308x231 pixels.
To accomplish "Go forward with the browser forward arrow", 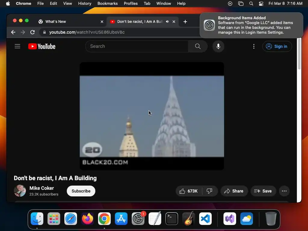I will point(23,32).
